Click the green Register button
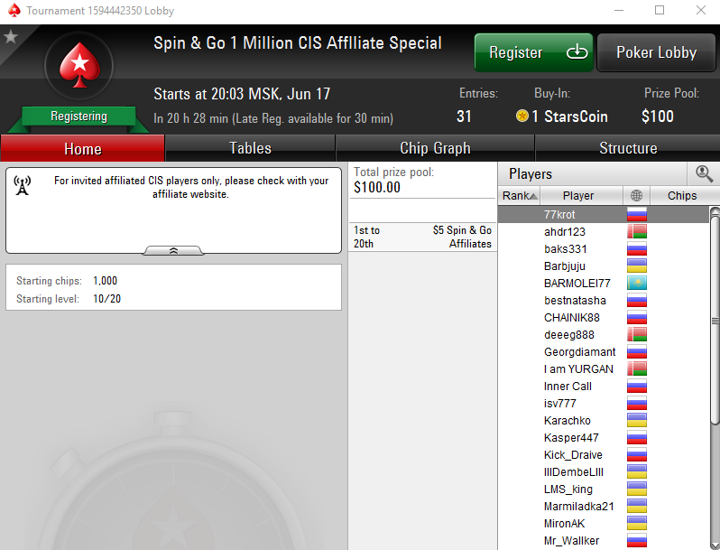 tap(533, 52)
